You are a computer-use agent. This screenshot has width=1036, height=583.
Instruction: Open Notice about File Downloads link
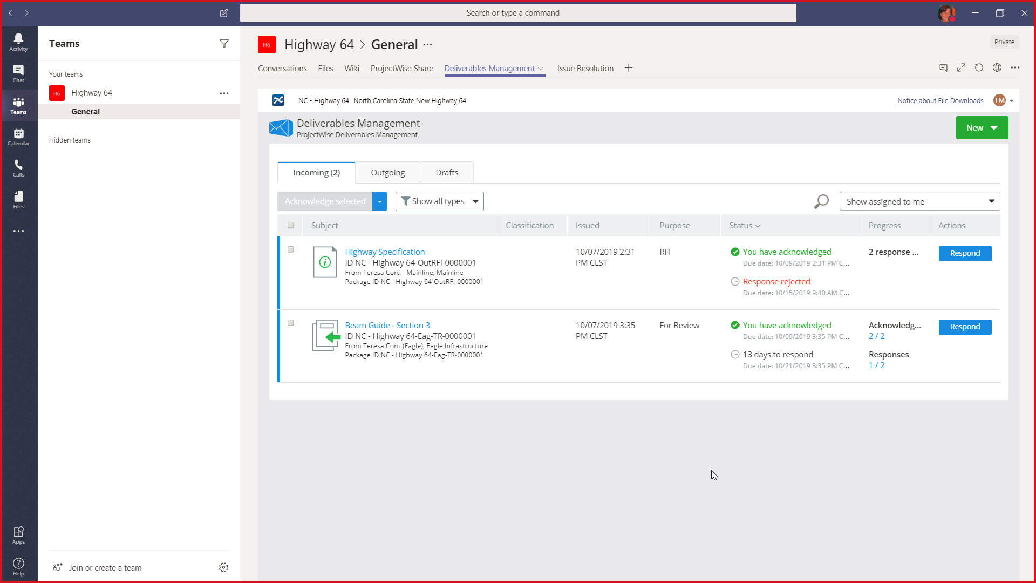pyautogui.click(x=940, y=101)
